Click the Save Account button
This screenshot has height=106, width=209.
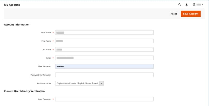(191, 14)
